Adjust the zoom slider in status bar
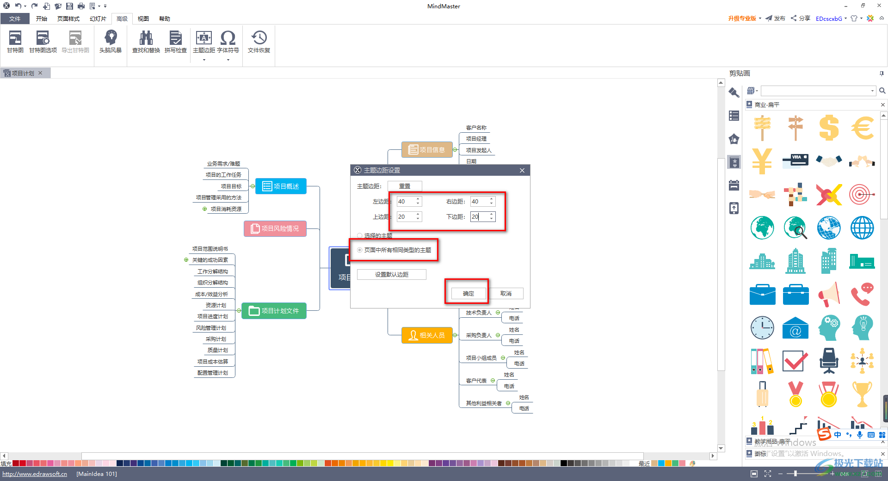Screen dimensions: 888x481 point(795,474)
